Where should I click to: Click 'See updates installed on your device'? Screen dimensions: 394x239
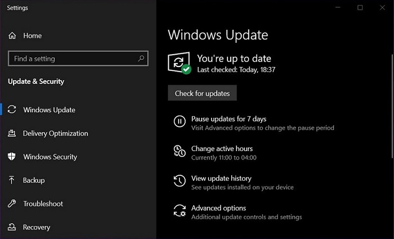tap(243, 188)
